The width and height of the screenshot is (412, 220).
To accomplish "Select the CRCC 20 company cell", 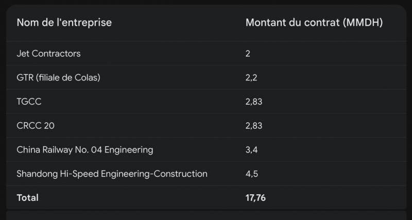I will pyautogui.click(x=36, y=126).
